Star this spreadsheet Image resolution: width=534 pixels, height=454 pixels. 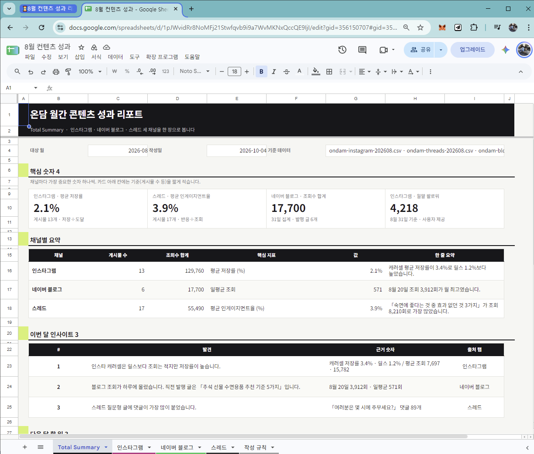point(81,47)
